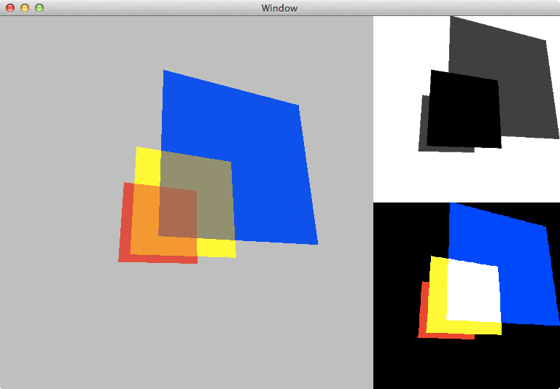This screenshot has height=389, width=560.
Task: Click the red sliver in the bottom-right preview
Action: click(x=422, y=310)
